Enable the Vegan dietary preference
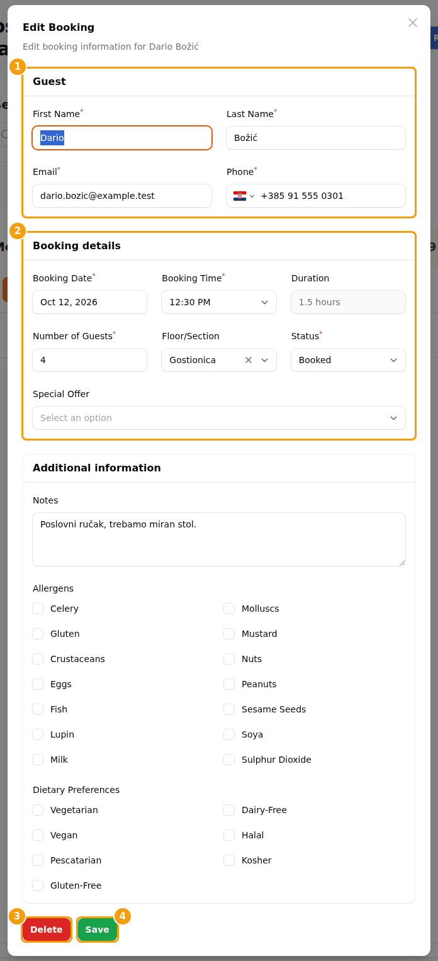 [x=38, y=835]
